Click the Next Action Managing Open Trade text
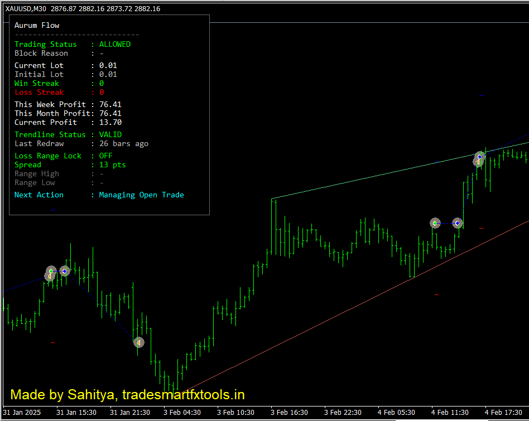This screenshot has width=529, height=421. [x=141, y=195]
